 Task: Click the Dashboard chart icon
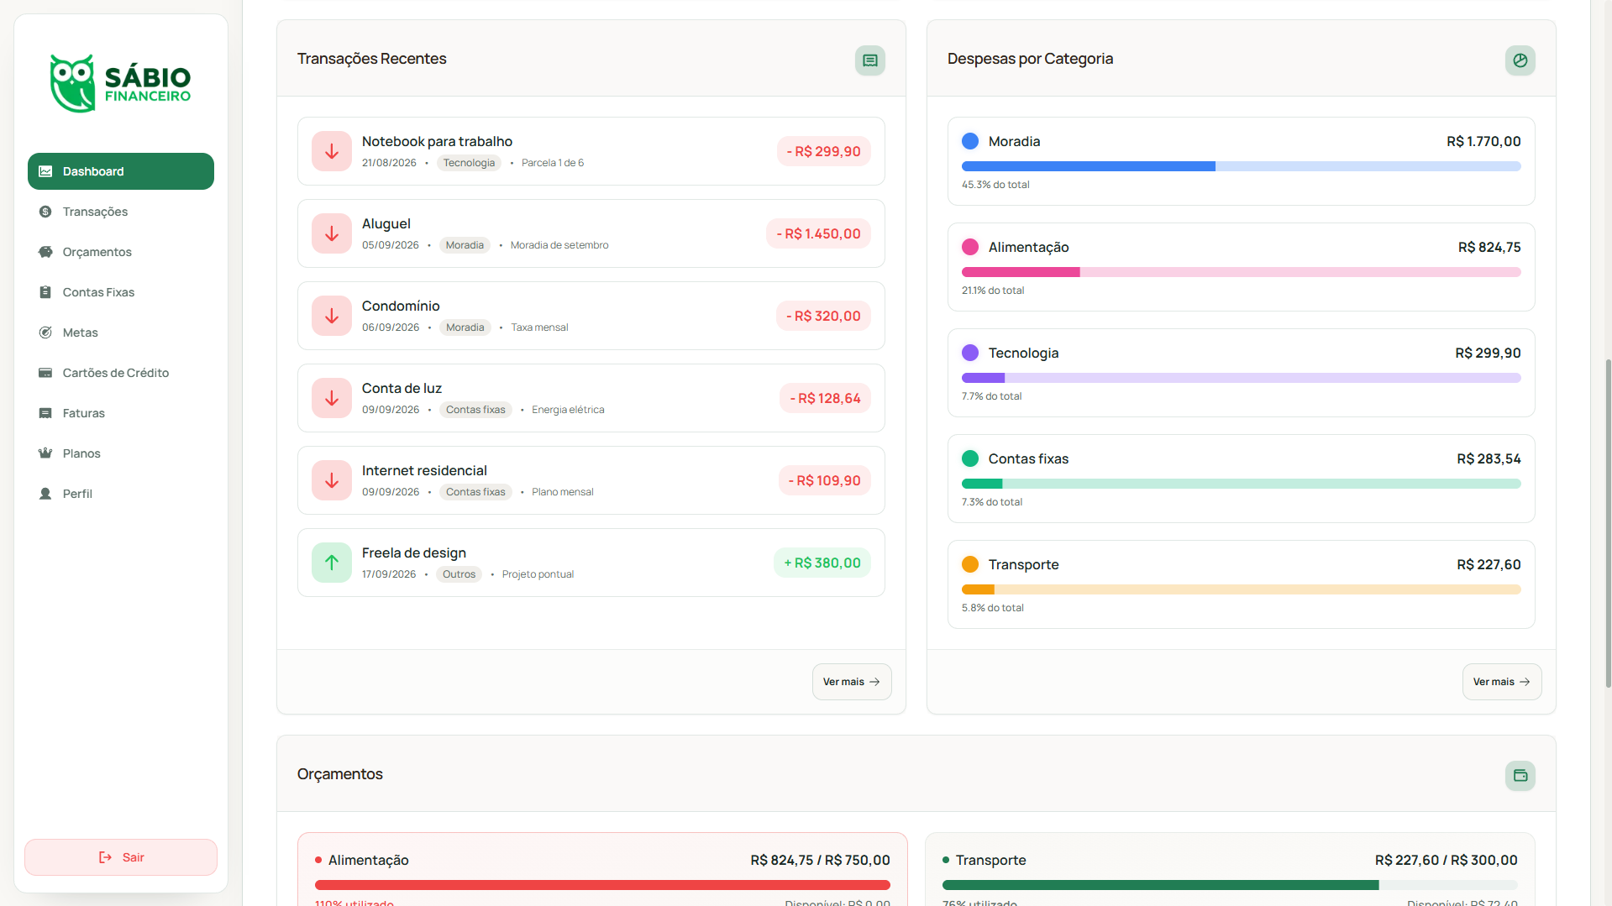[45, 171]
